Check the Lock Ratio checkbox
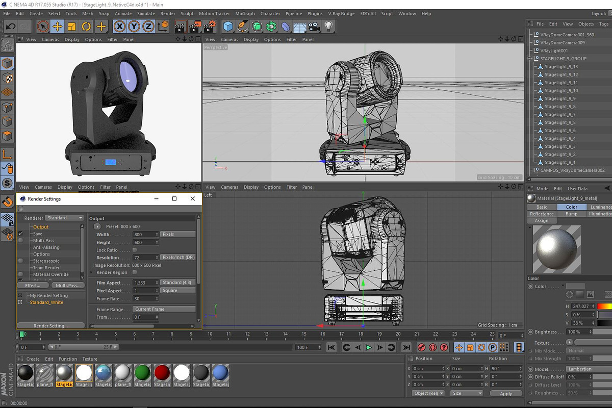This screenshot has width=612, height=408. 135,250
